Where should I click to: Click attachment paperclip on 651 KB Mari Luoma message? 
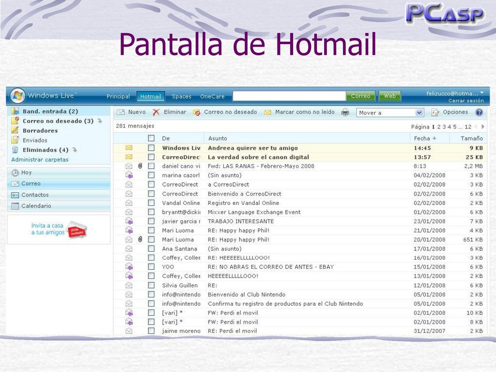coord(140,239)
